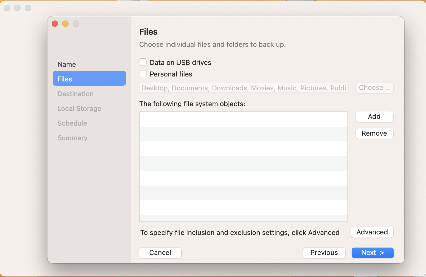
Task: Enable the Data on USB drives checkbox
Action: tap(143, 62)
